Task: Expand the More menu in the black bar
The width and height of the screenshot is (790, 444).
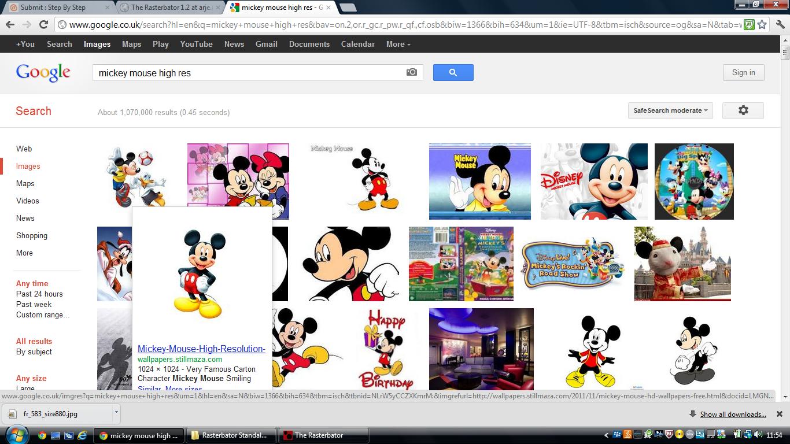Action: (398, 44)
